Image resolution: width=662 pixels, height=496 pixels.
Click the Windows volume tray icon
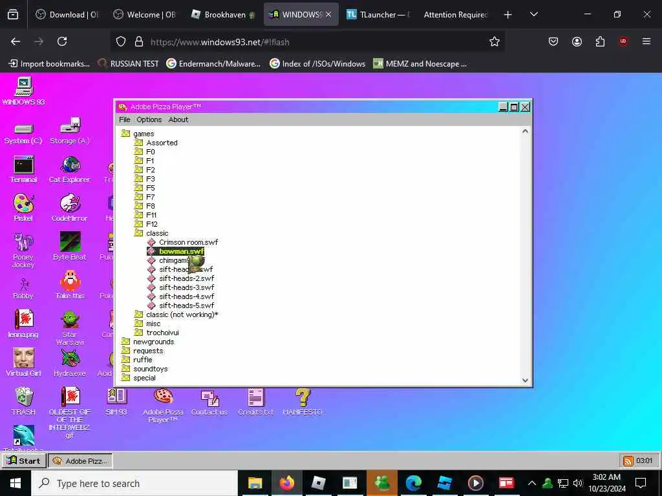tap(578, 483)
